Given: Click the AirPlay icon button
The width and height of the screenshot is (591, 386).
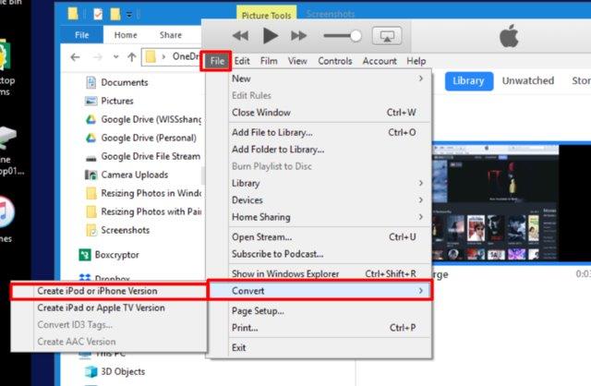Looking at the screenshot, I should click(387, 36).
